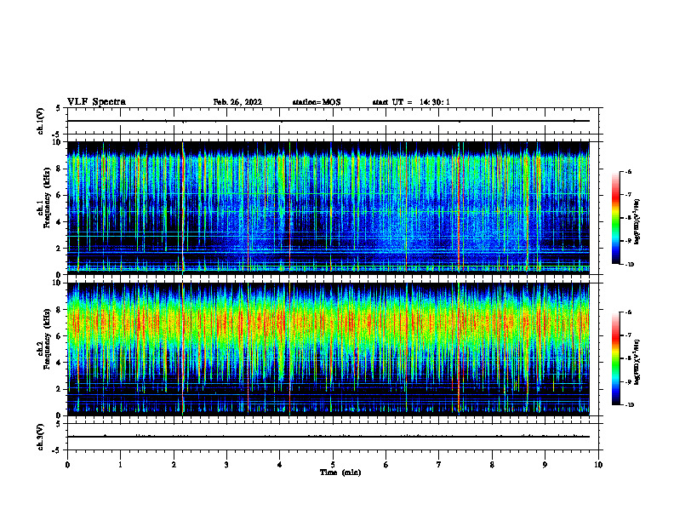Click the time axis tick label "5"
Screen dimensions: 674x521
[333, 465]
